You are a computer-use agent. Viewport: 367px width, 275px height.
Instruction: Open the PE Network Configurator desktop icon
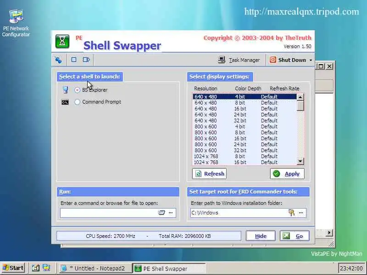click(16, 23)
